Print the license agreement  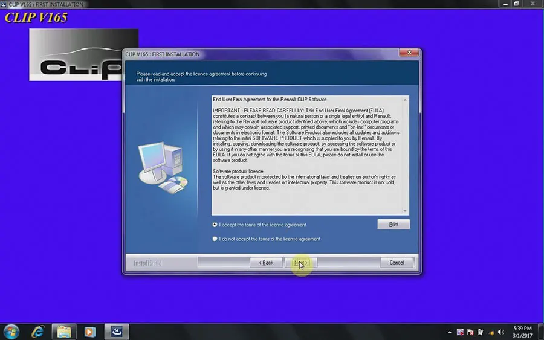[393, 224]
